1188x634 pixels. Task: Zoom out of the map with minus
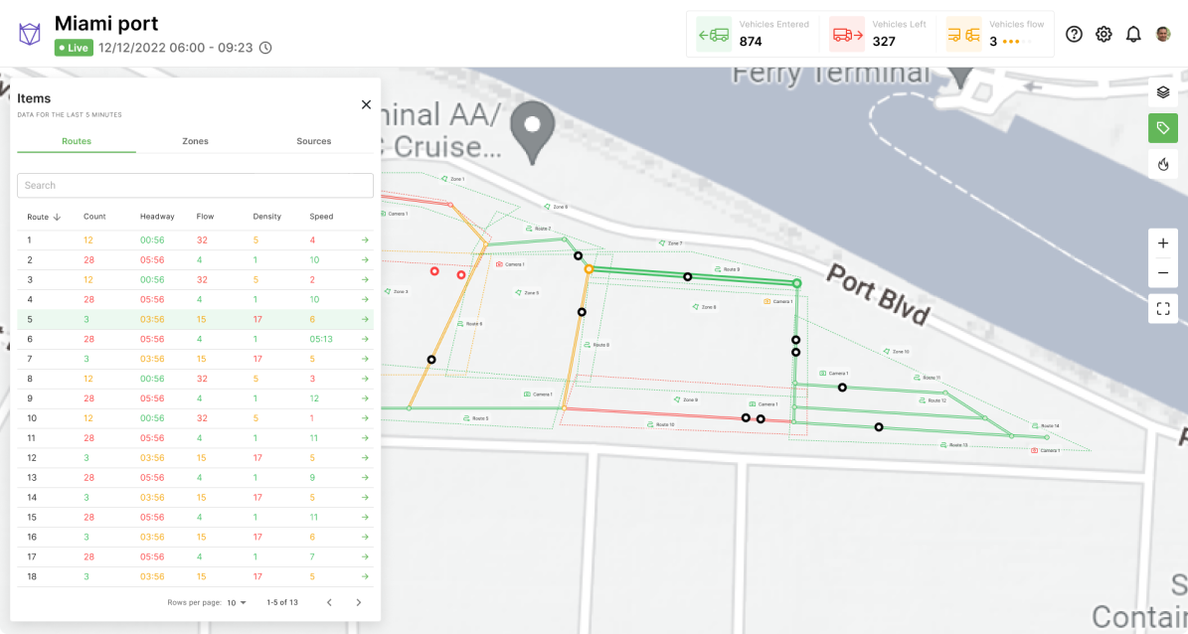pos(1163,272)
